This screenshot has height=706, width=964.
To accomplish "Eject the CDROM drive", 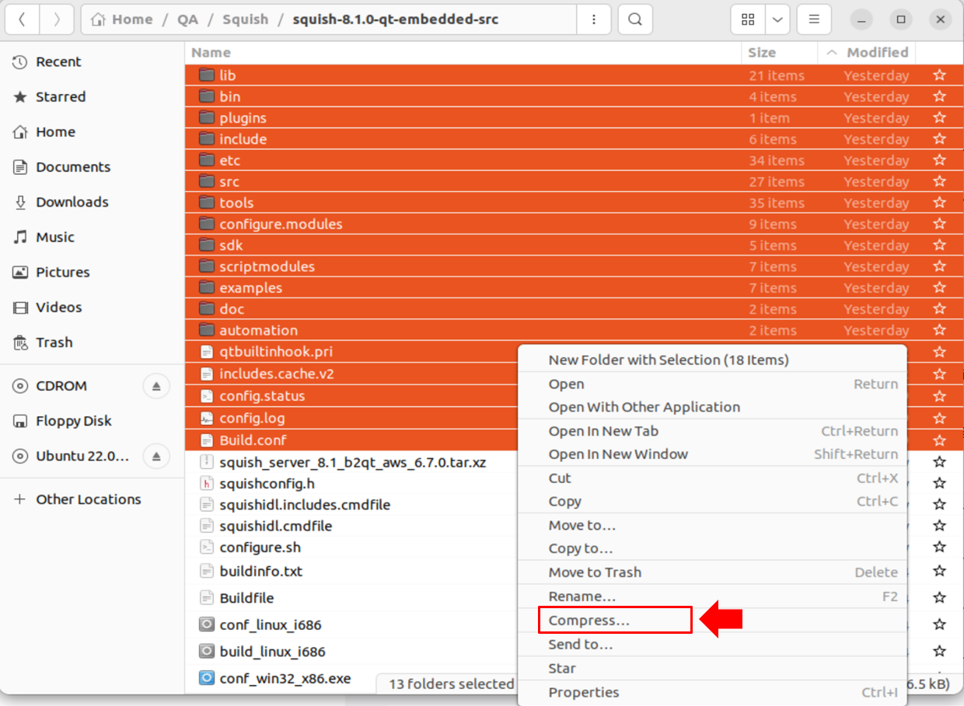I will coord(156,386).
